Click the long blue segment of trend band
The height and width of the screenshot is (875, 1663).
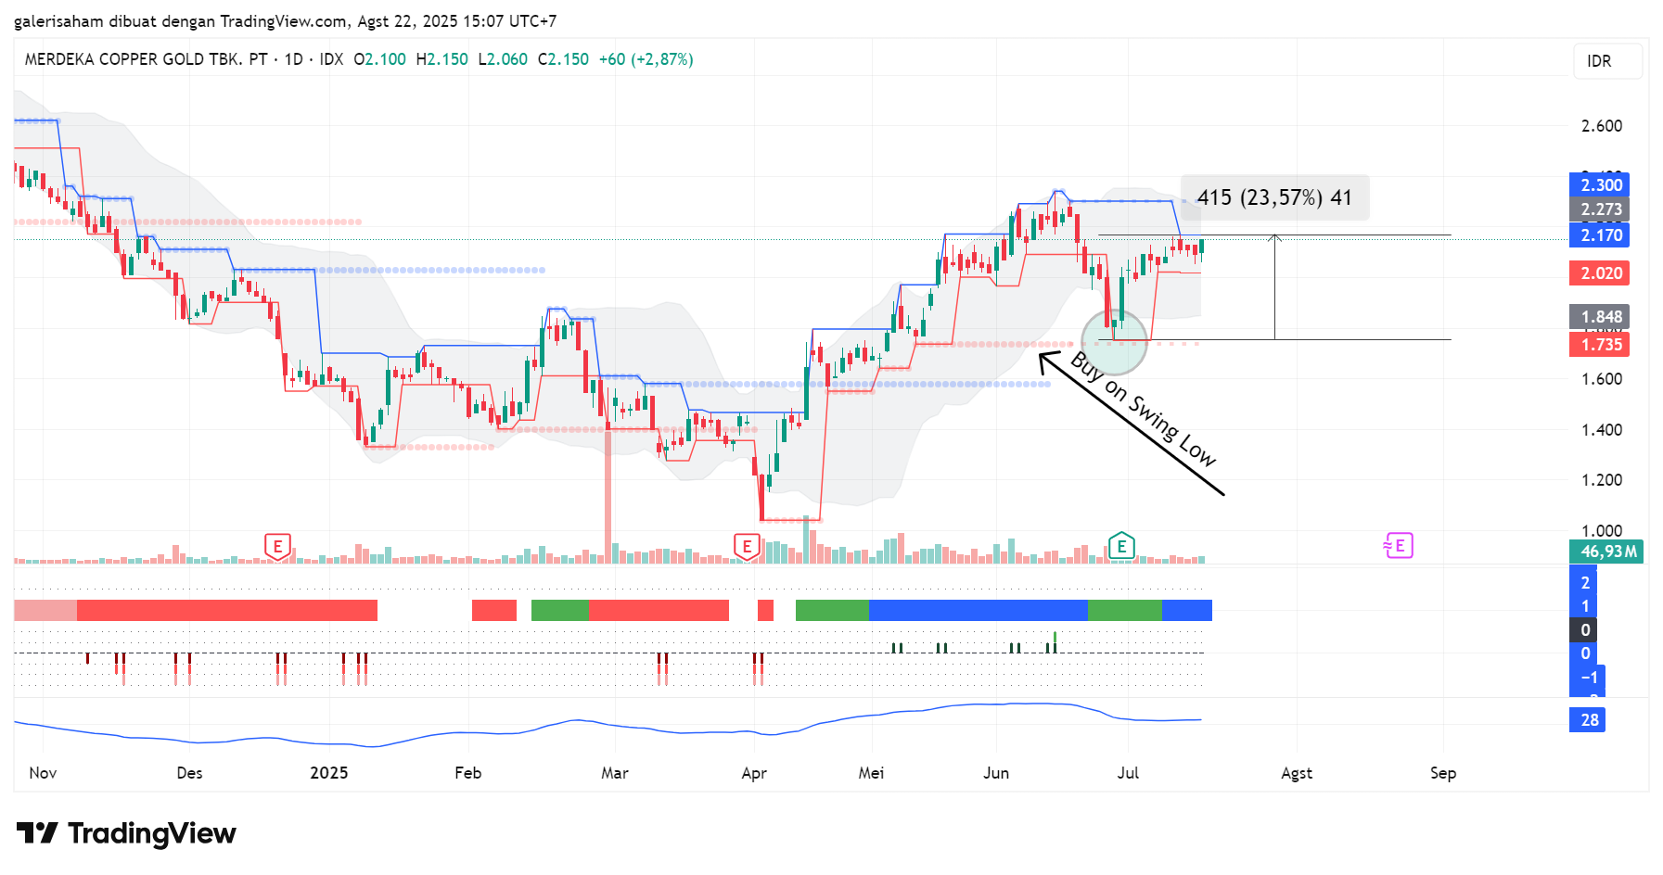(978, 610)
